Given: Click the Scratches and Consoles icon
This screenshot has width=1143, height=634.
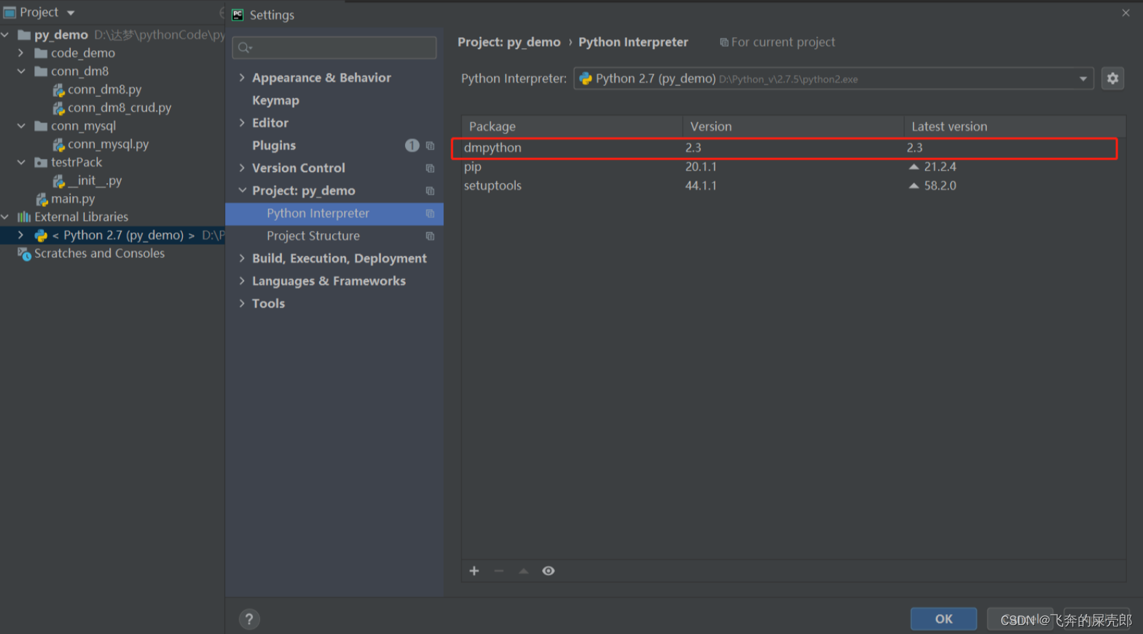Looking at the screenshot, I should (x=24, y=254).
